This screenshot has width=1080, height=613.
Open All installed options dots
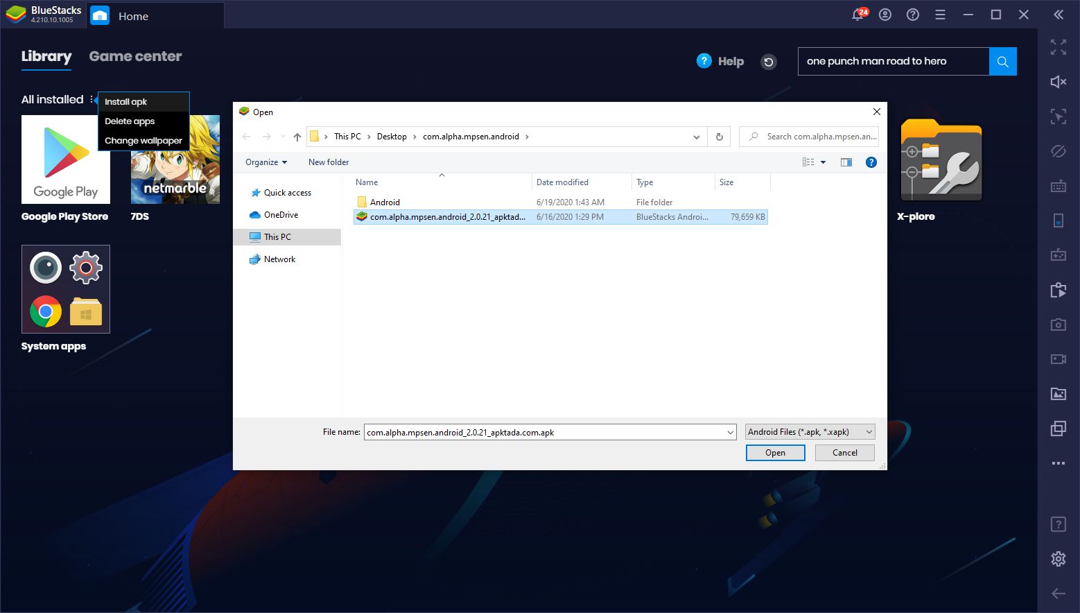[92, 100]
